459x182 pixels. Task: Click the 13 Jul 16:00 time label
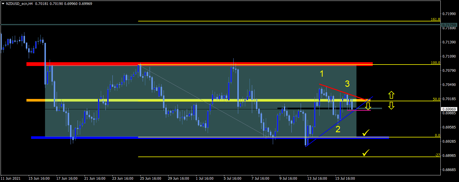(x=317, y=178)
